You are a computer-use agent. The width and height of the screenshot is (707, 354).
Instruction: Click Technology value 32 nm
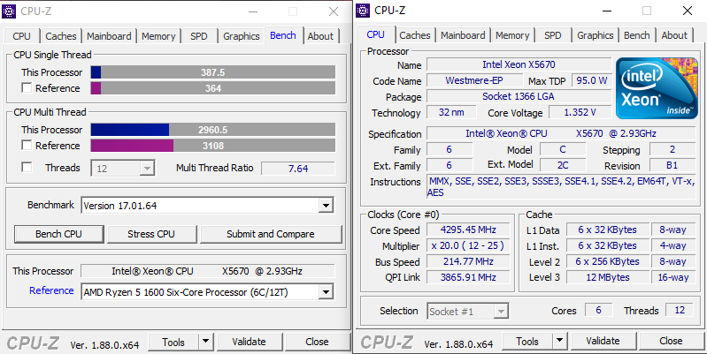point(451,112)
